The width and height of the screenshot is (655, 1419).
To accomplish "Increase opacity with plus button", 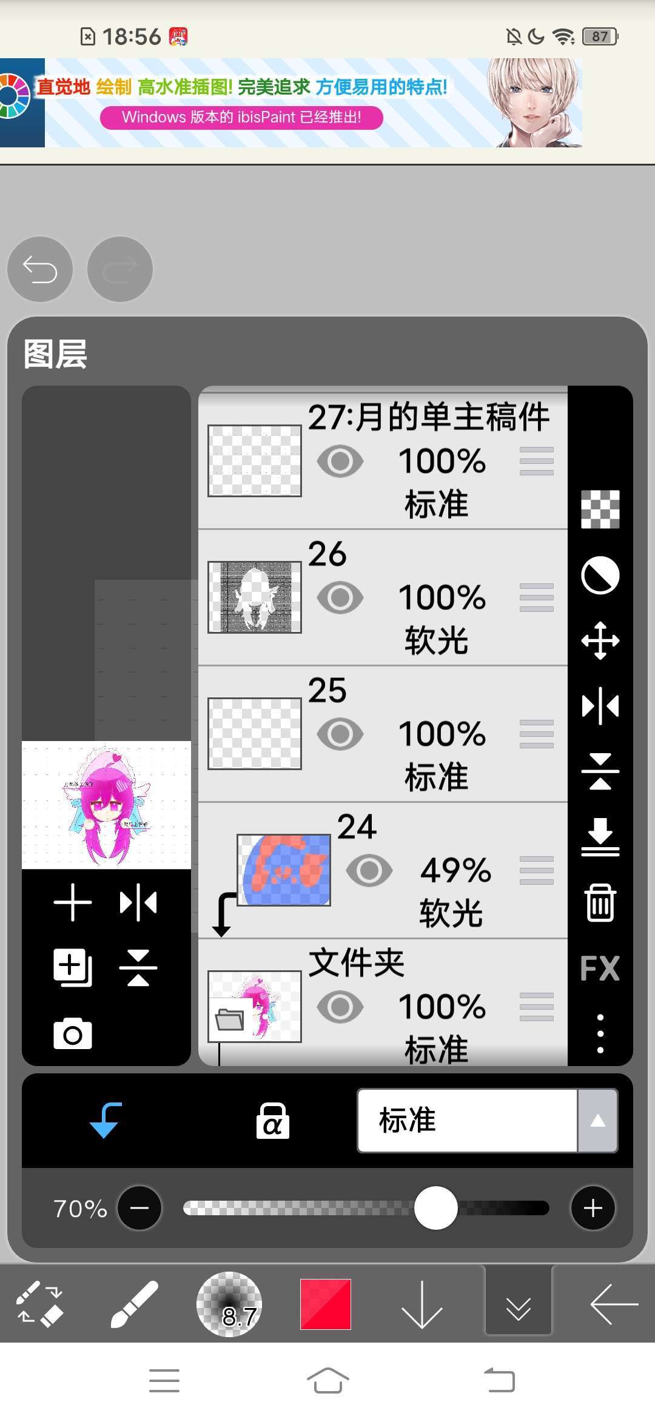I will [x=593, y=1209].
